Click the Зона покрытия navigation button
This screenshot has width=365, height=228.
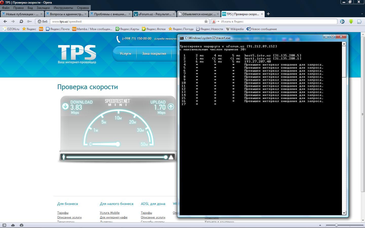(154, 54)
